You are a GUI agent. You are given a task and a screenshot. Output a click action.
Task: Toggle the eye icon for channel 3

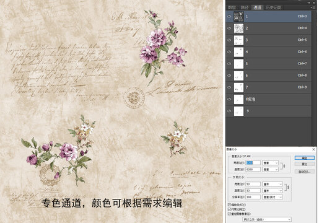[229, 40]
